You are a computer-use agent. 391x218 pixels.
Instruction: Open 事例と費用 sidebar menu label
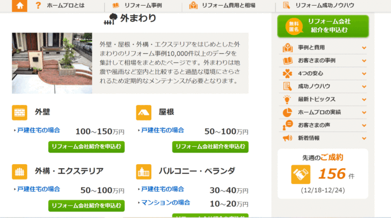tap(312, 48)
